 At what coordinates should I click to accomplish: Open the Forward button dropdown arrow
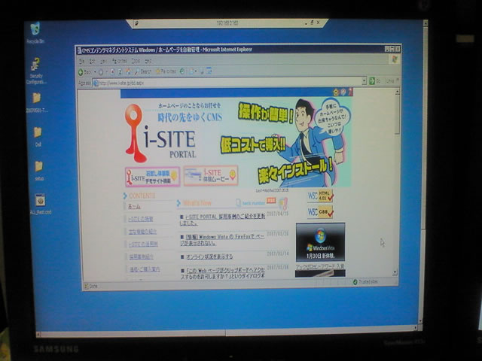point(106,72)
